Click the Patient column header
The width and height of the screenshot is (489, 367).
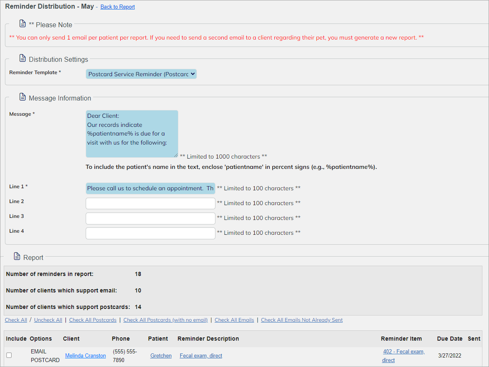click(158, 339)
